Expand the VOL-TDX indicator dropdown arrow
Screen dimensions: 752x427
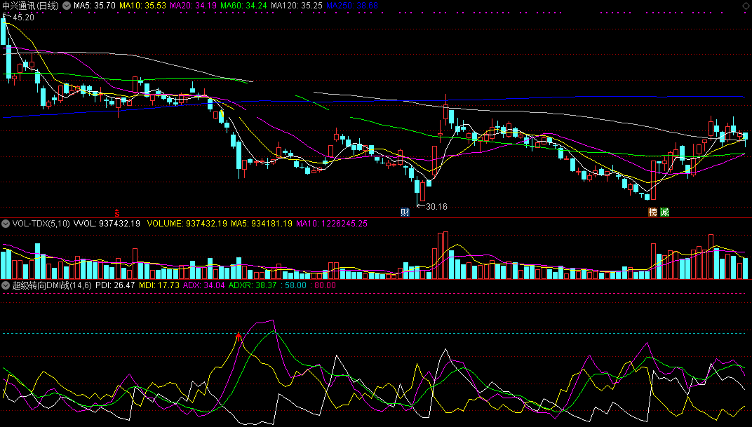6,224
